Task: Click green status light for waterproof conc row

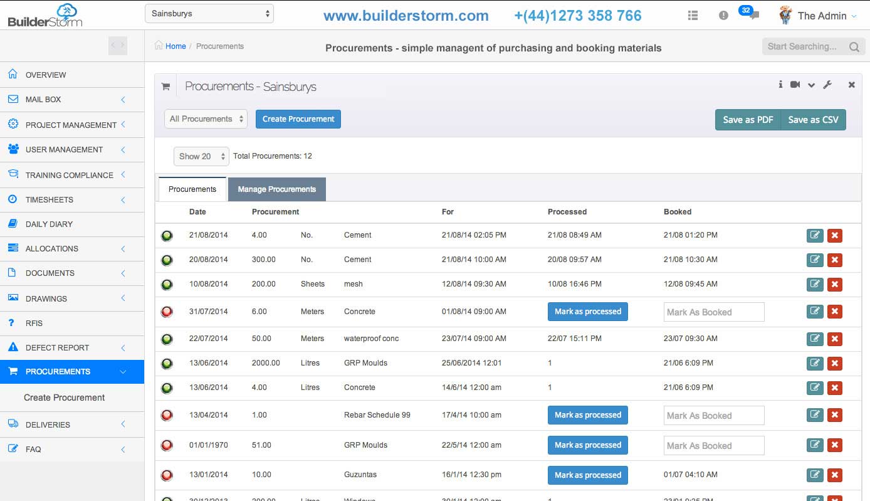Action: (x=167, y=339)
